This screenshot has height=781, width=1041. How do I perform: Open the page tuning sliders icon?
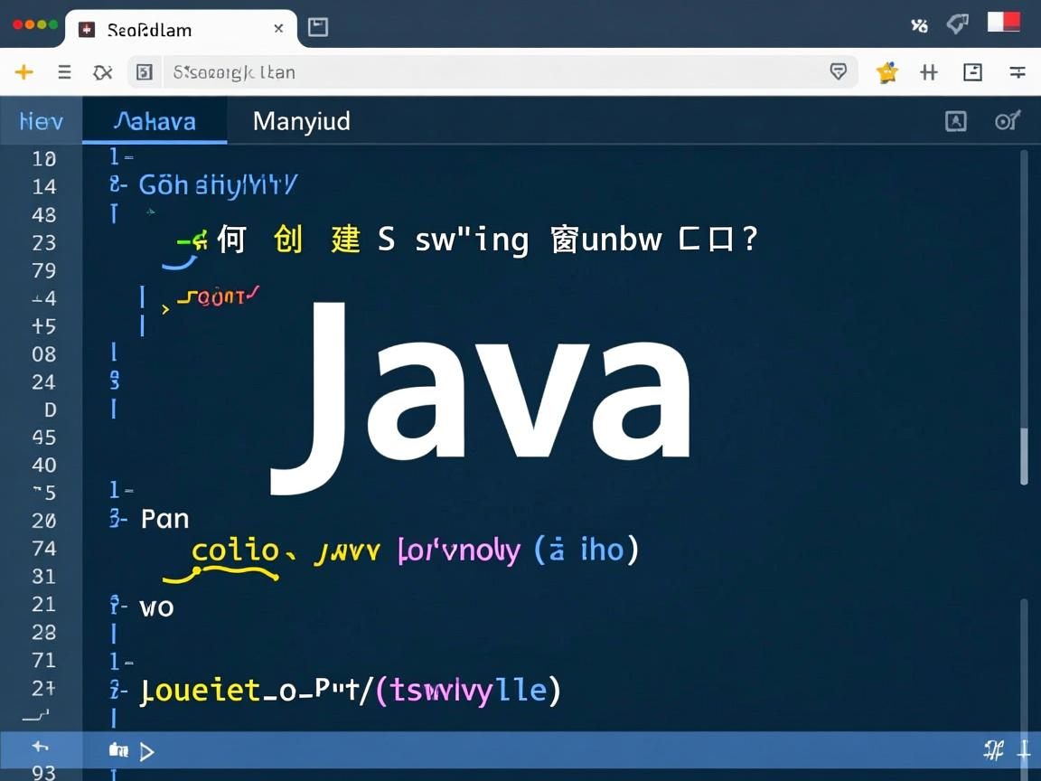1019,72
